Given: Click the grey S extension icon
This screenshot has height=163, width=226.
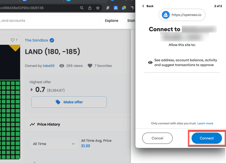Looking at the screenshot, I should 108,8.
